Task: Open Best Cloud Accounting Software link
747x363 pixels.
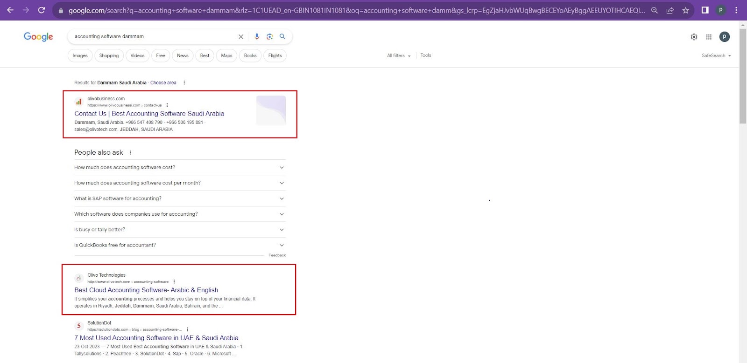Action: [x=146, y=290]
